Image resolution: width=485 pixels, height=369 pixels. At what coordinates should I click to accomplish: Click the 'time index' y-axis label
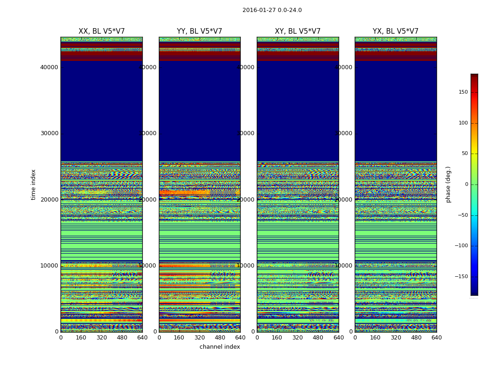(x=33, y=184)
